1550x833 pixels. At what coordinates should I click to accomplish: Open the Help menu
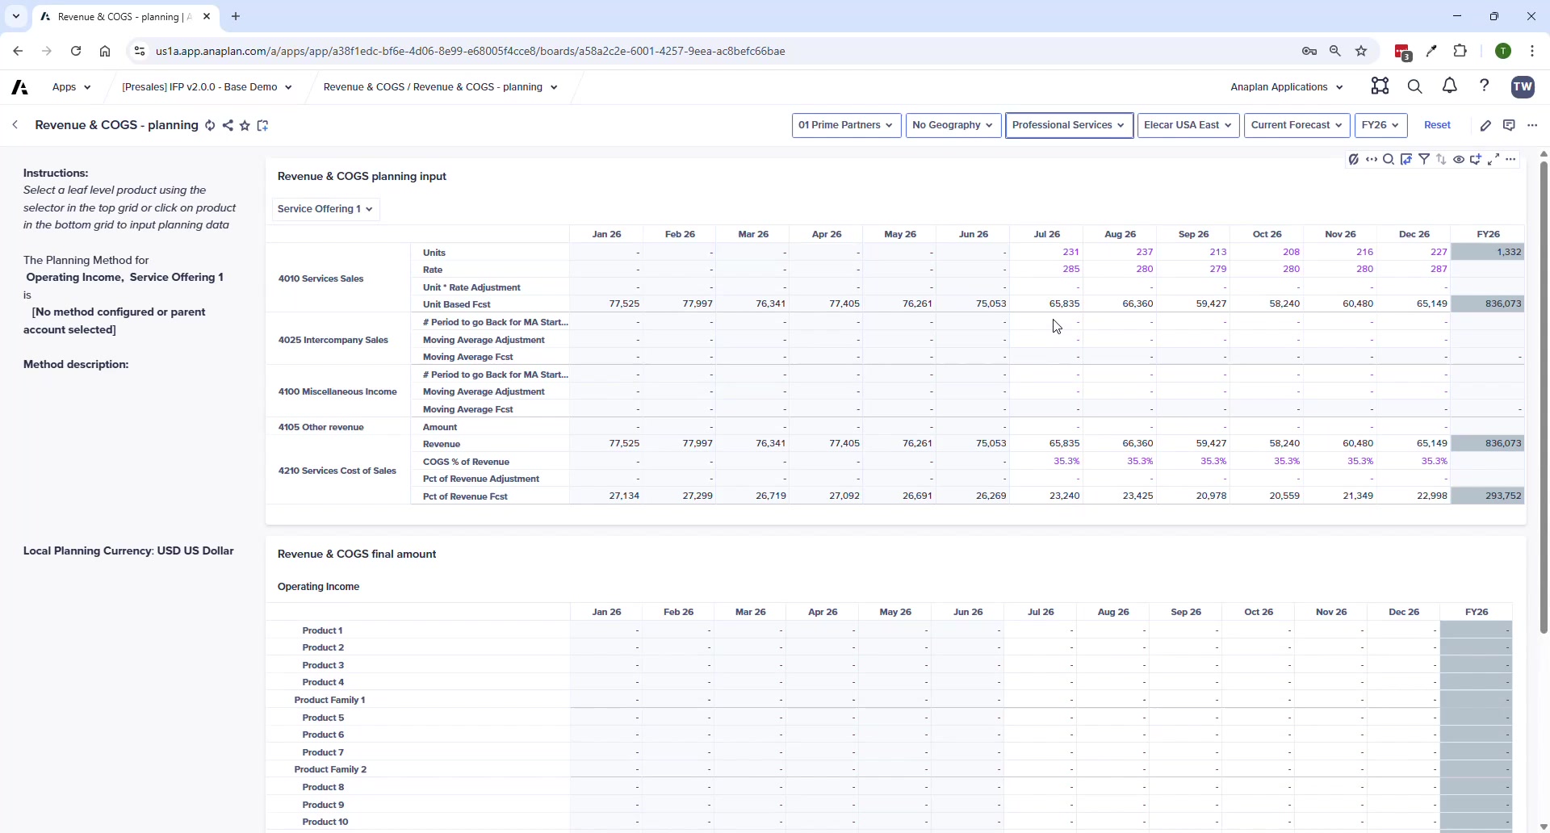[x=1485, y=86]
